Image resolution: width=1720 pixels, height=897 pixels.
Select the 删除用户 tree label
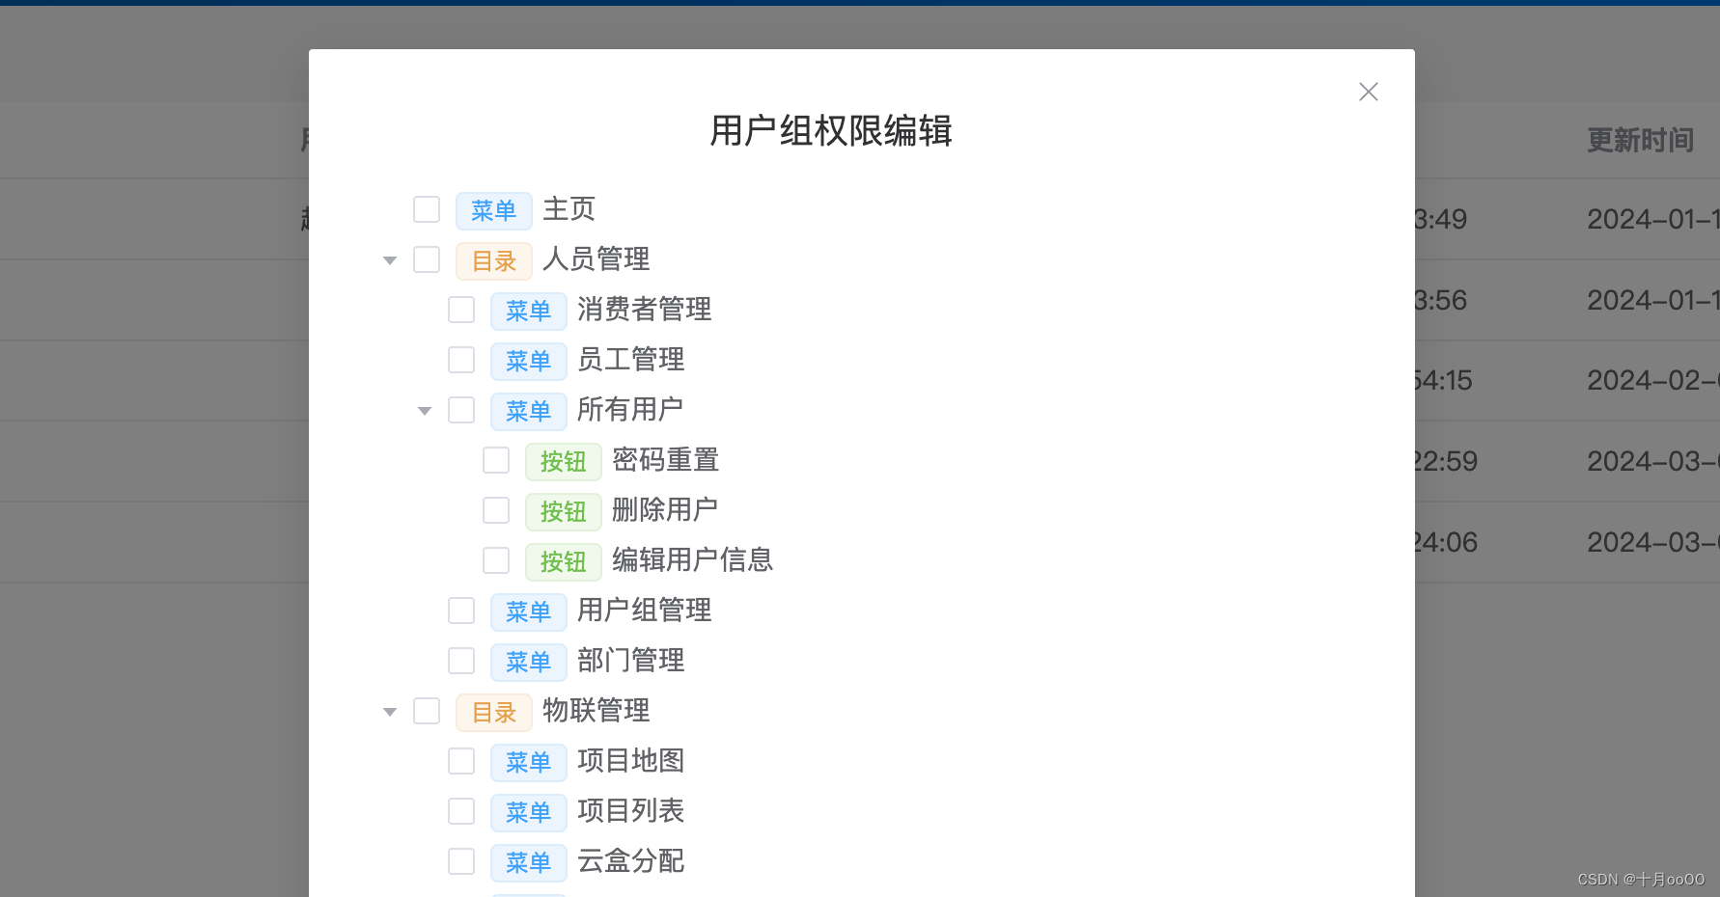[x=665, y=510]
